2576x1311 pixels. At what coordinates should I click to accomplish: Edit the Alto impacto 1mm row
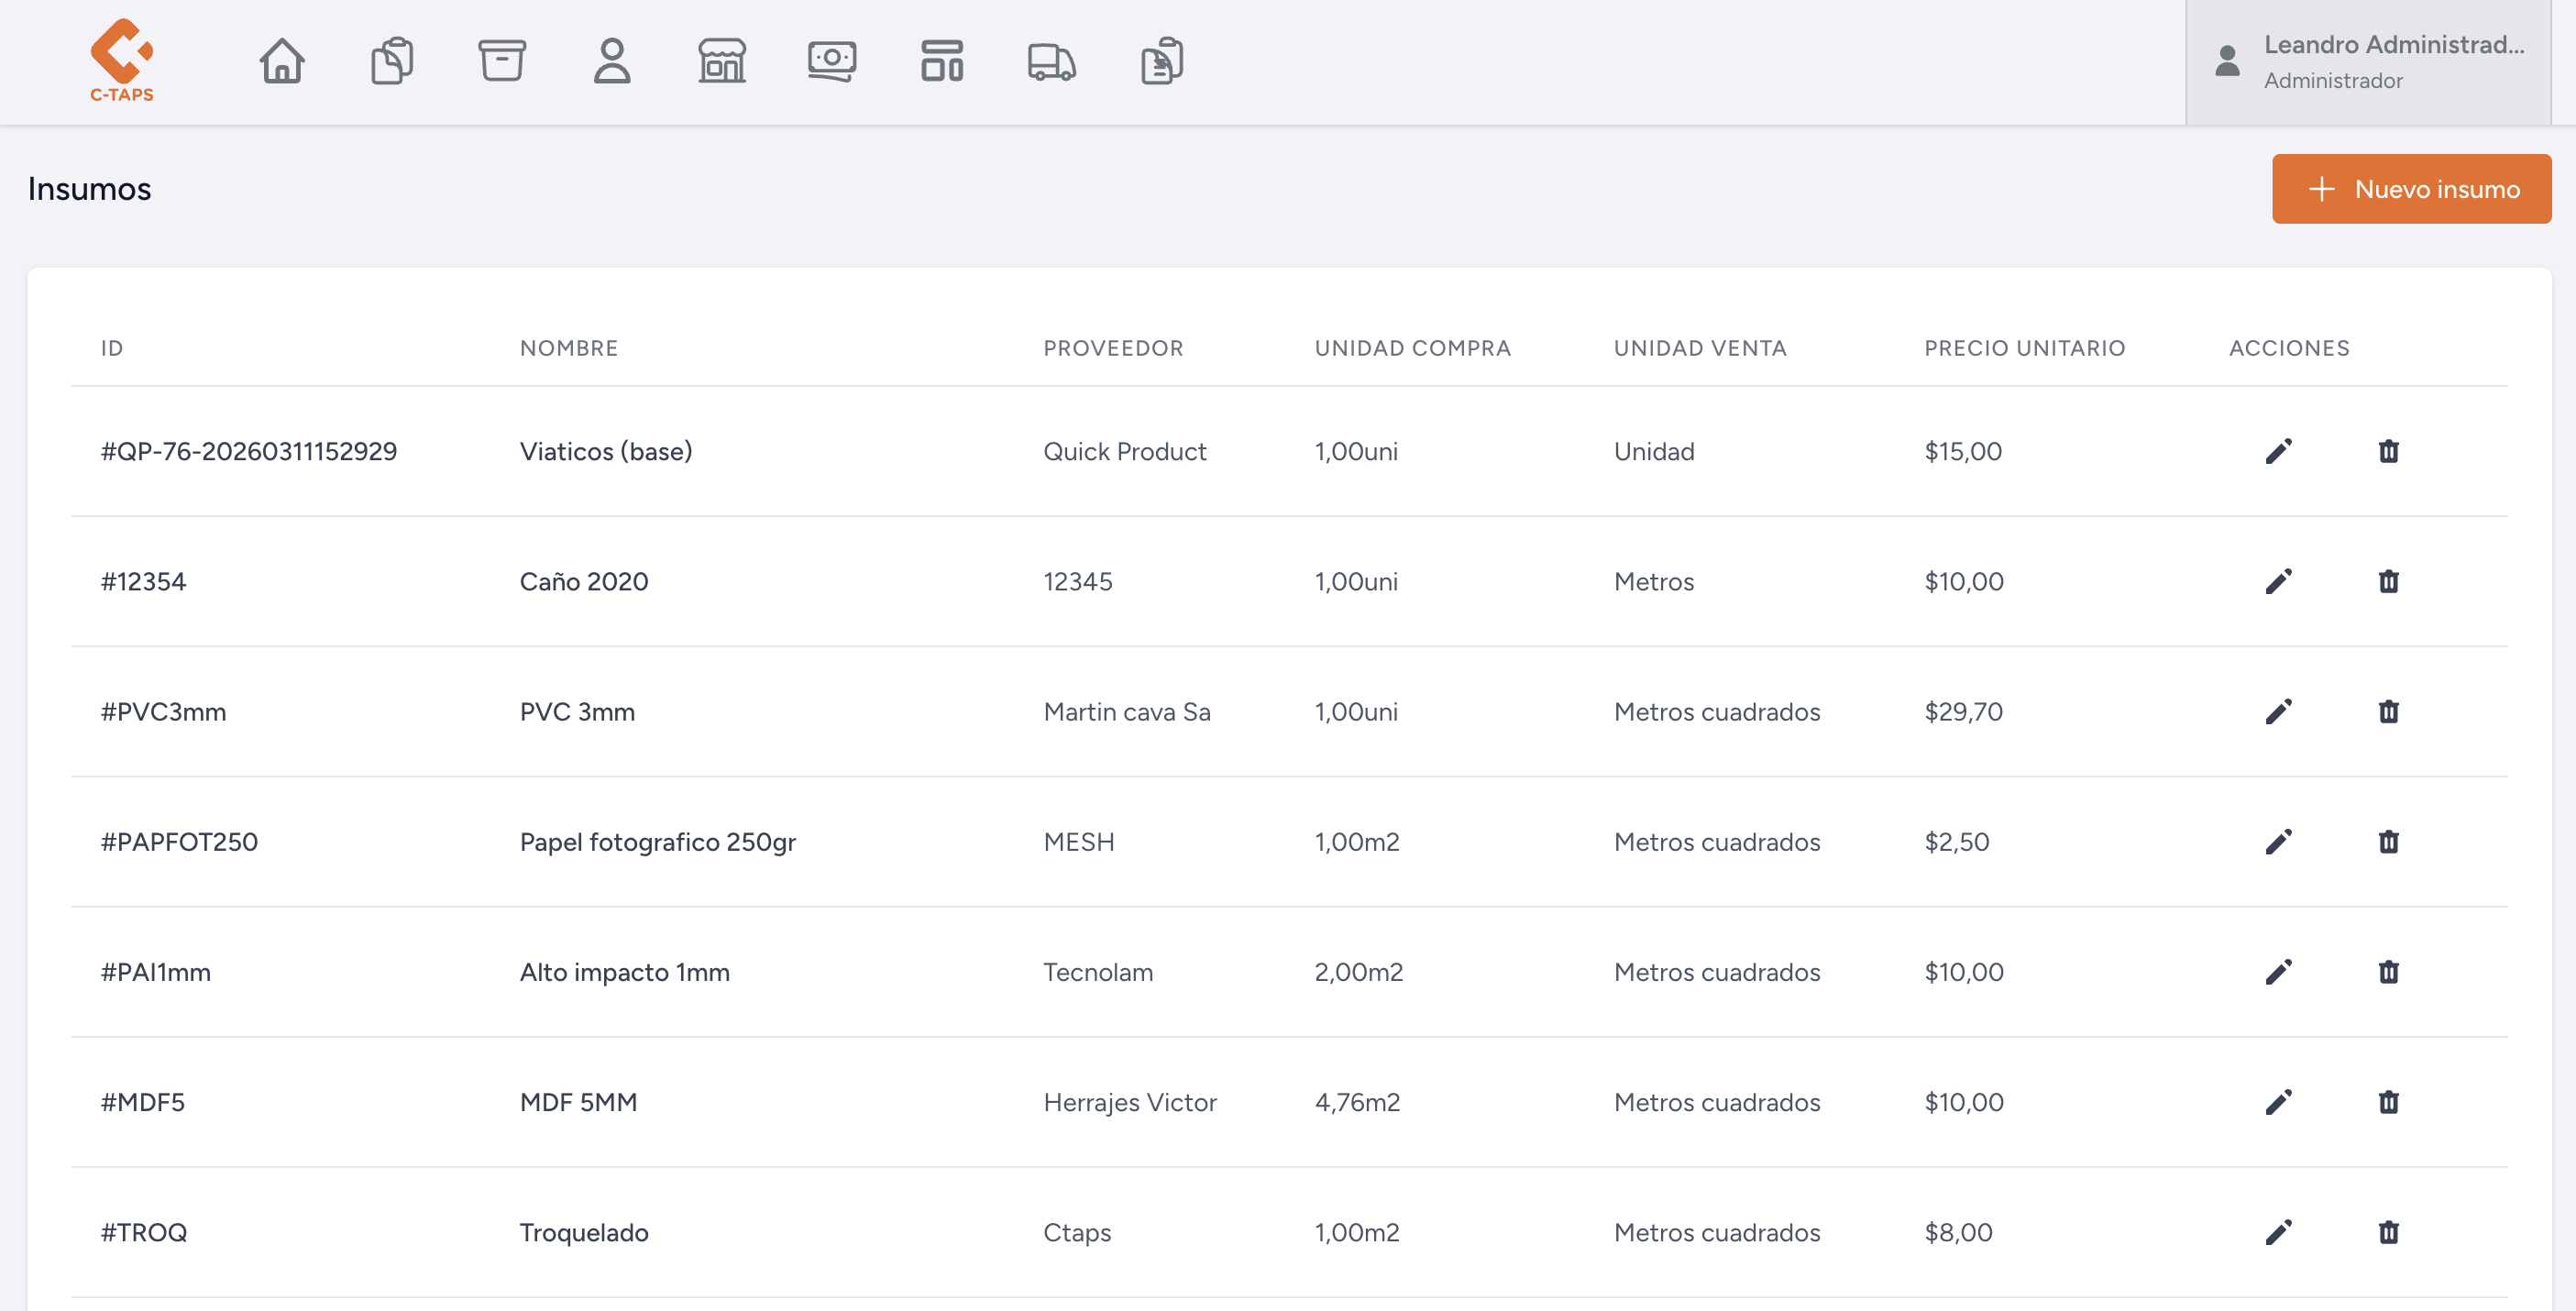tap(2278, 972)
